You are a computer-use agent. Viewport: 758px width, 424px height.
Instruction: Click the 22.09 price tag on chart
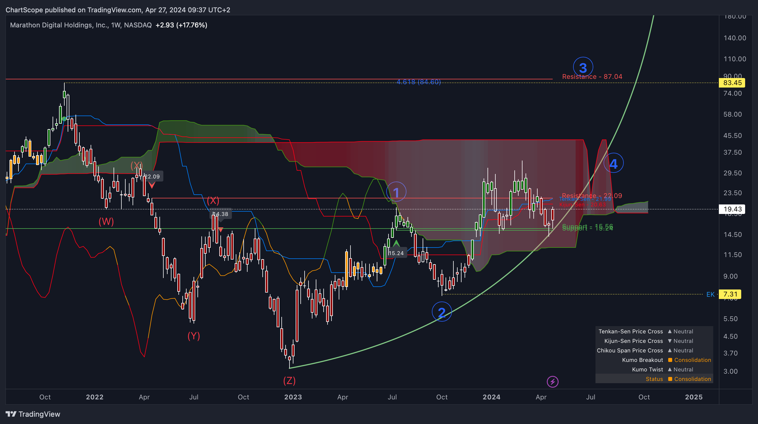pyautogui.click(x=152, y=176)
